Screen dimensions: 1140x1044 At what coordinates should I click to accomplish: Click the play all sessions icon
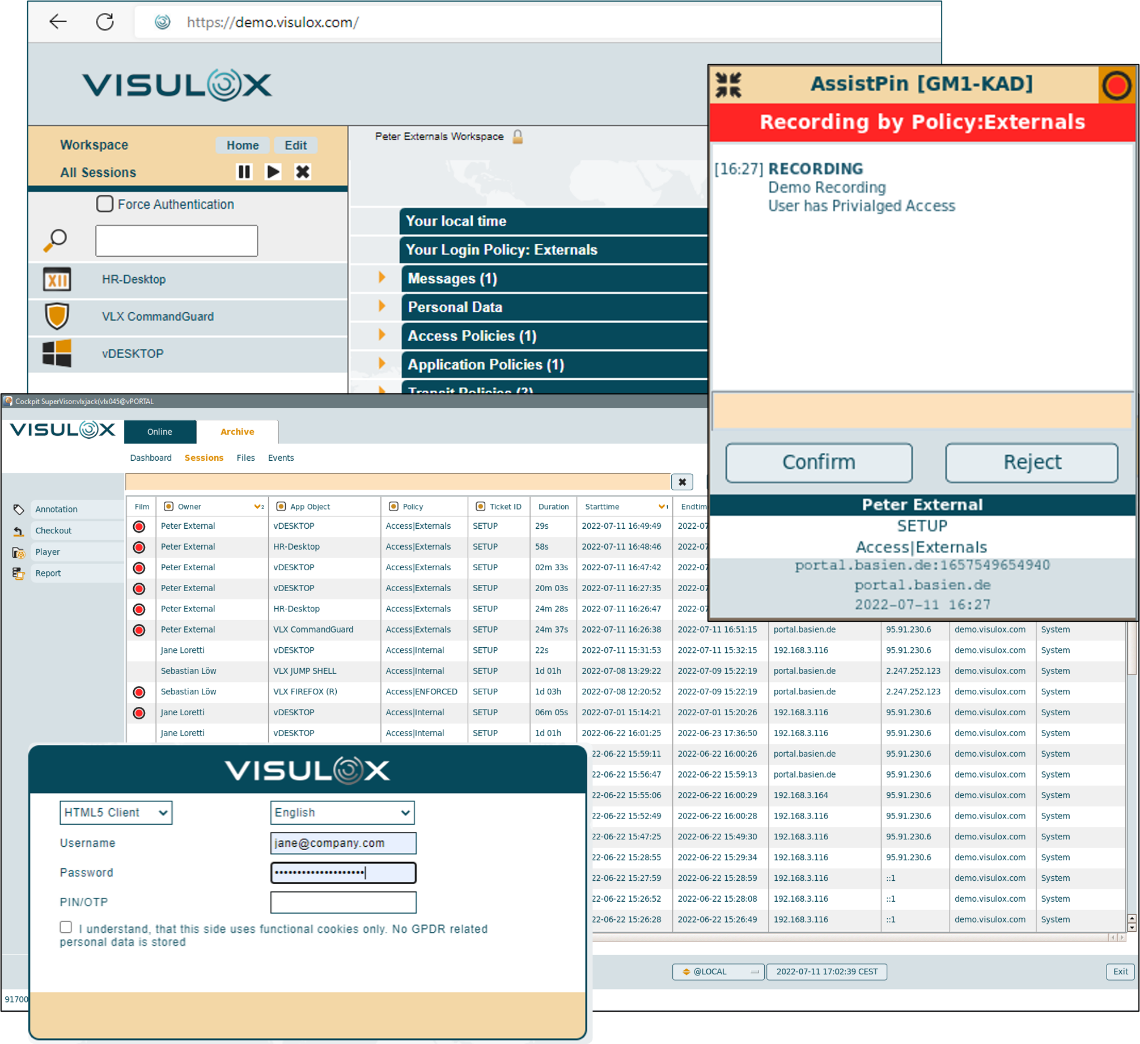[x=273, y=172]
